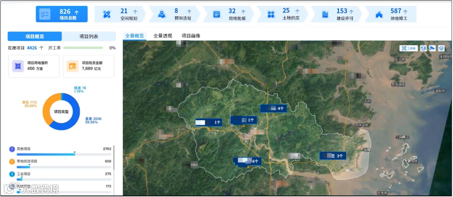
Task: Open the 项目画像 map tab
Action: tap(191, 36)
